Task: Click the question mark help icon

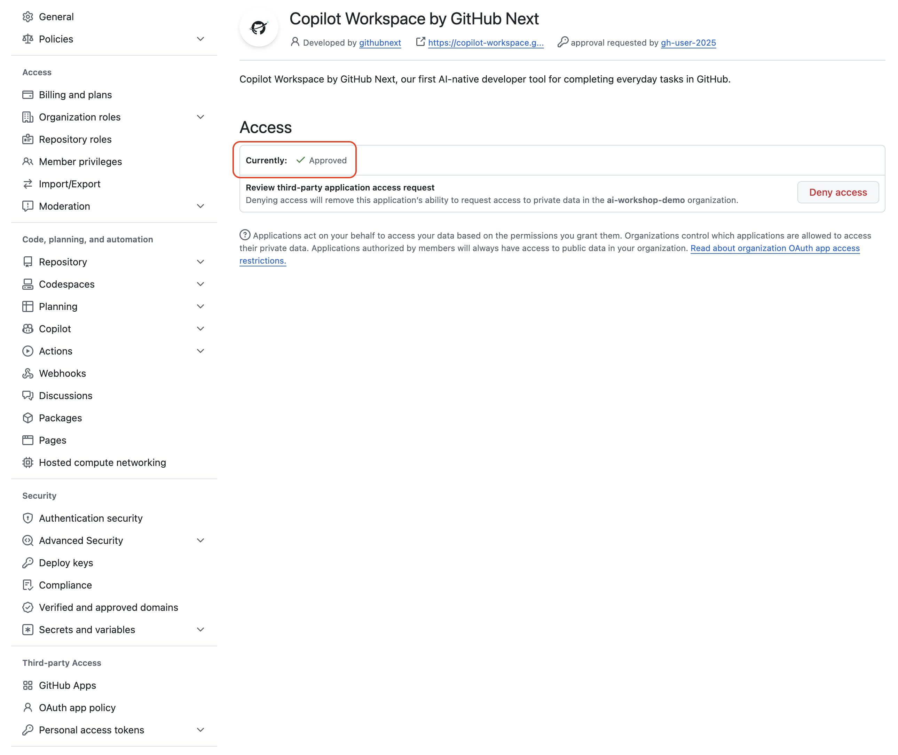Action: (245, 235)
